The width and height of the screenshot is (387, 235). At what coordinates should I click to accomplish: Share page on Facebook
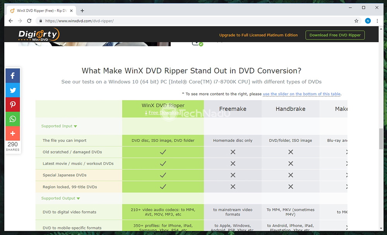[13, 75]
